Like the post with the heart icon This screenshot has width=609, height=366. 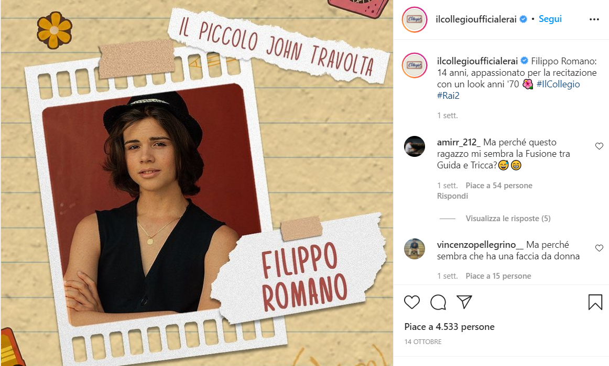412,302
